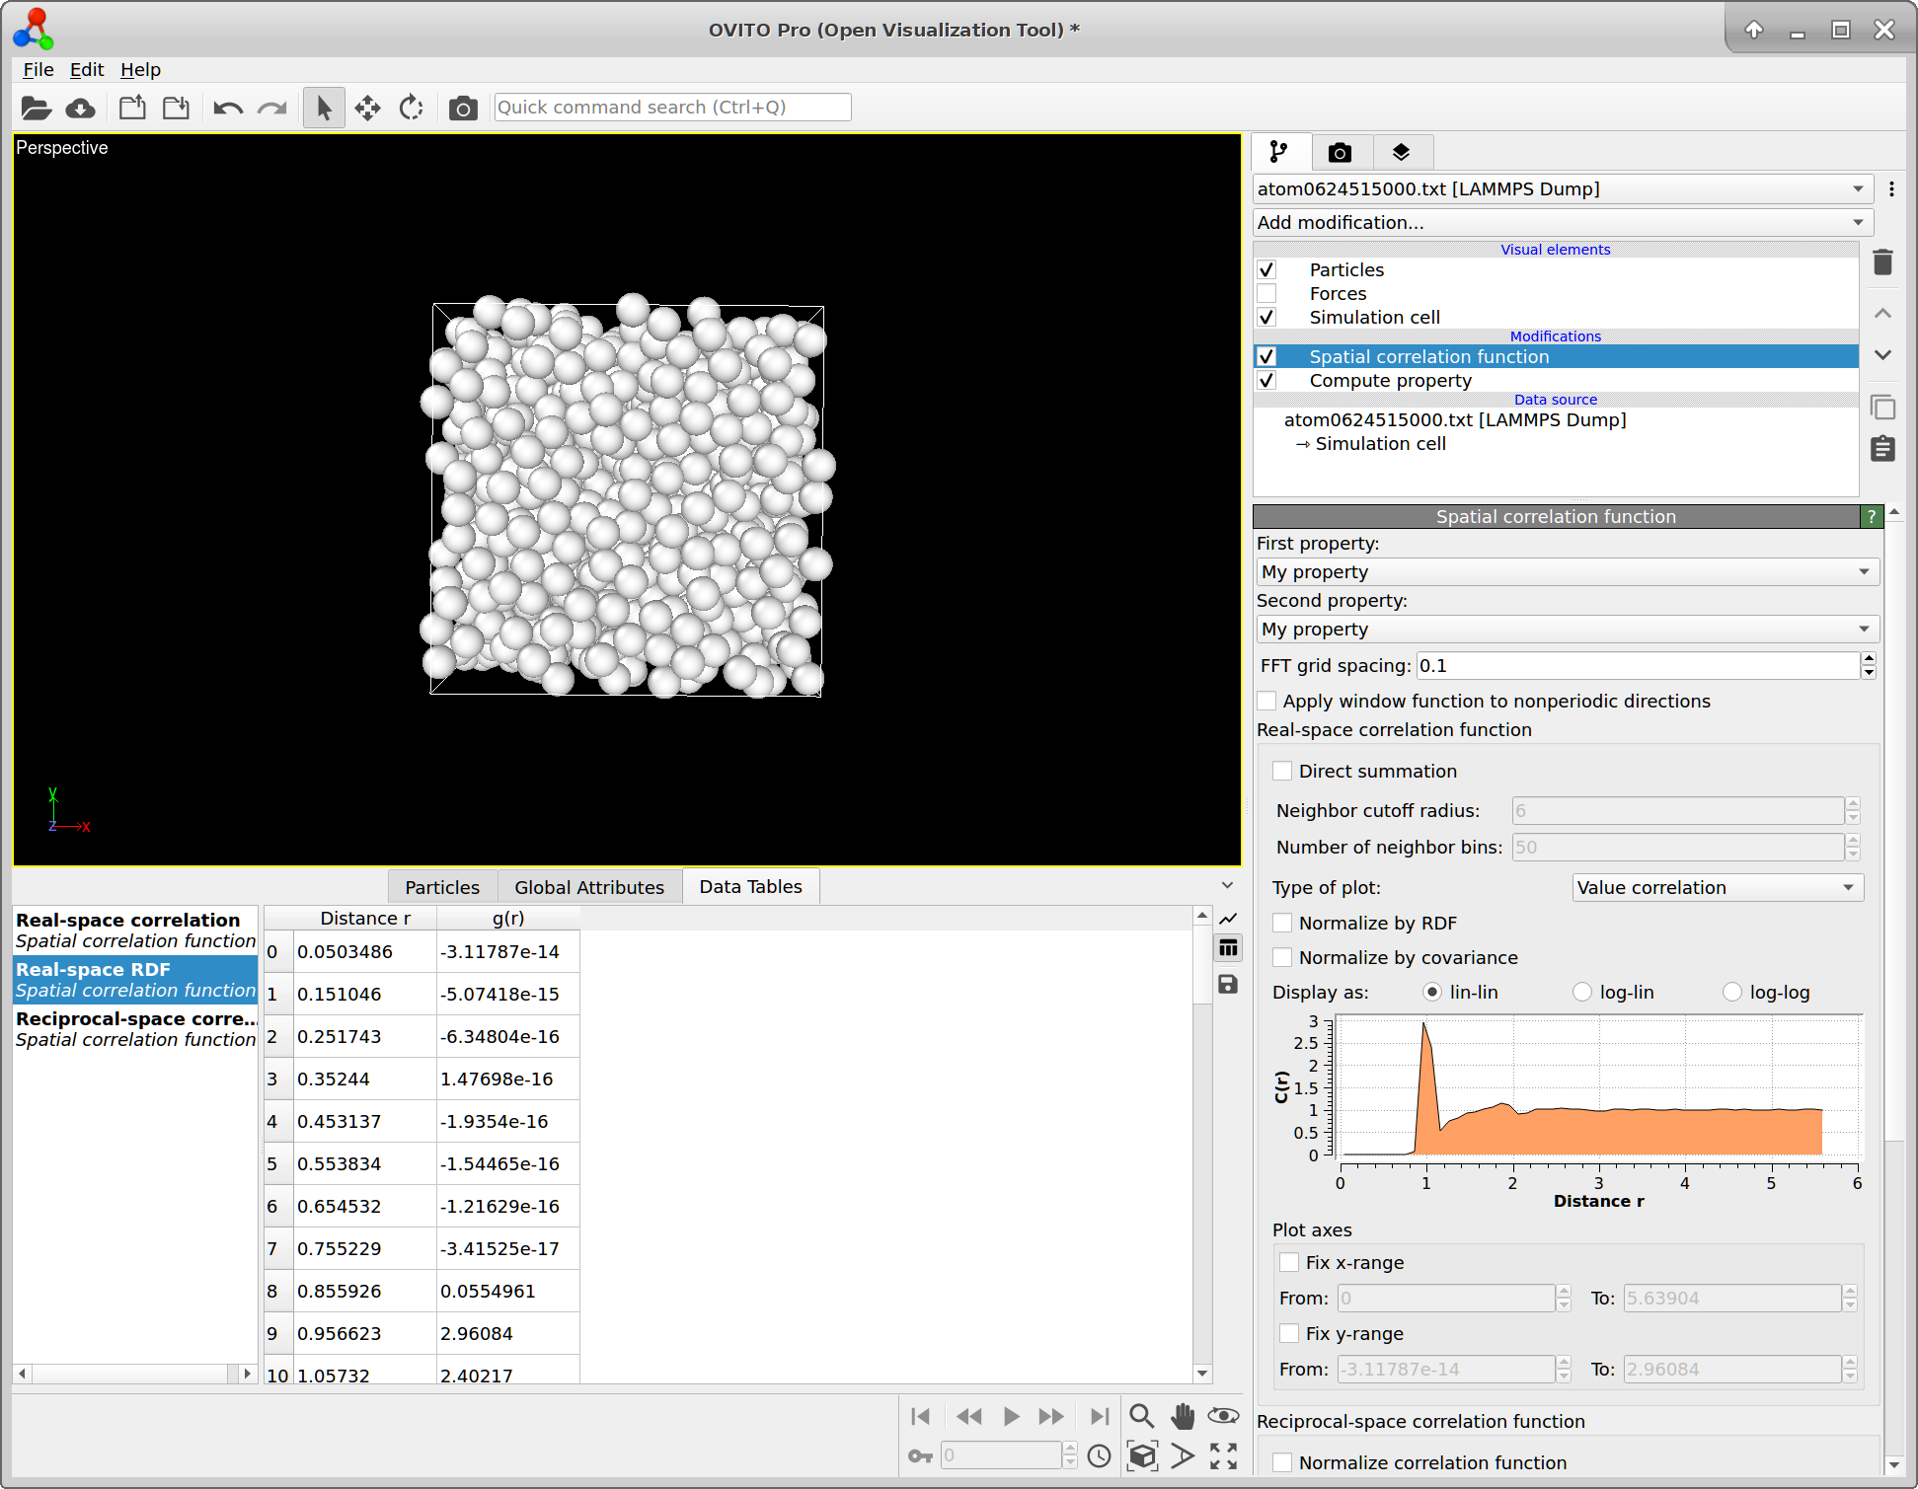The image size is (1918, 1489).
Task: Play the animation
Action: pyautogui.click(x=1010, y=1415)
